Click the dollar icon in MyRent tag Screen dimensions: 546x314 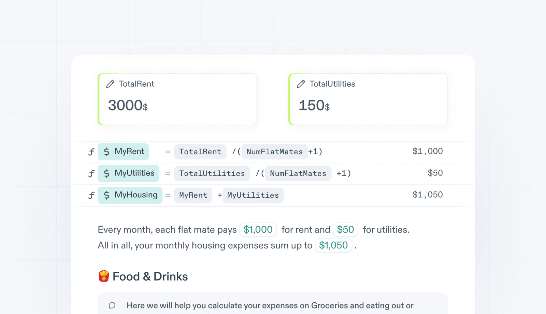[107, 152]
